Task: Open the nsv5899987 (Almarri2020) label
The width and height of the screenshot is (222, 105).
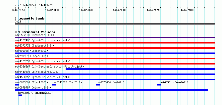Action: coord(33,87)
